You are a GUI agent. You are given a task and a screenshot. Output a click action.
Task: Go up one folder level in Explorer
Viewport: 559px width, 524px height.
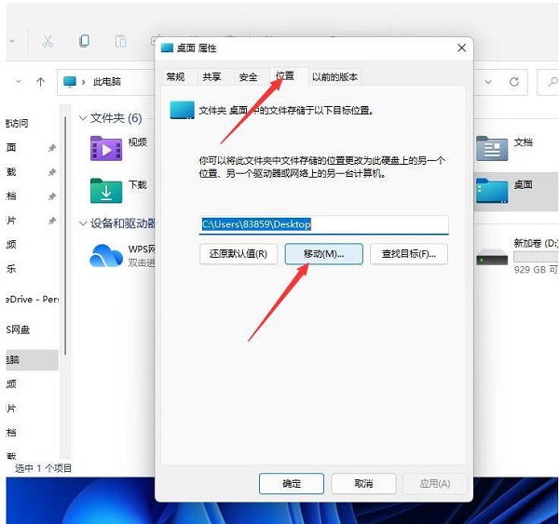click(40, 82)
